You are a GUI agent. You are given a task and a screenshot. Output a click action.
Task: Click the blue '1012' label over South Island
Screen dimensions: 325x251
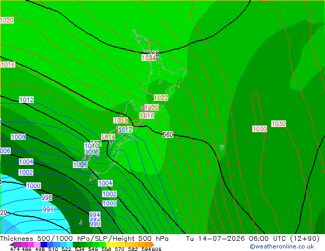click(125, 130)
